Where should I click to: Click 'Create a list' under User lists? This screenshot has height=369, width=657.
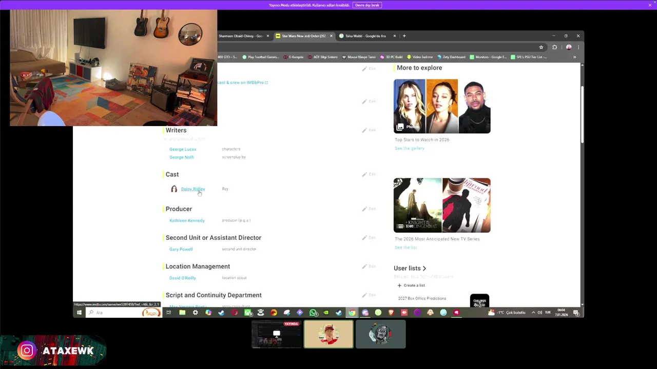tap(411, 285)
